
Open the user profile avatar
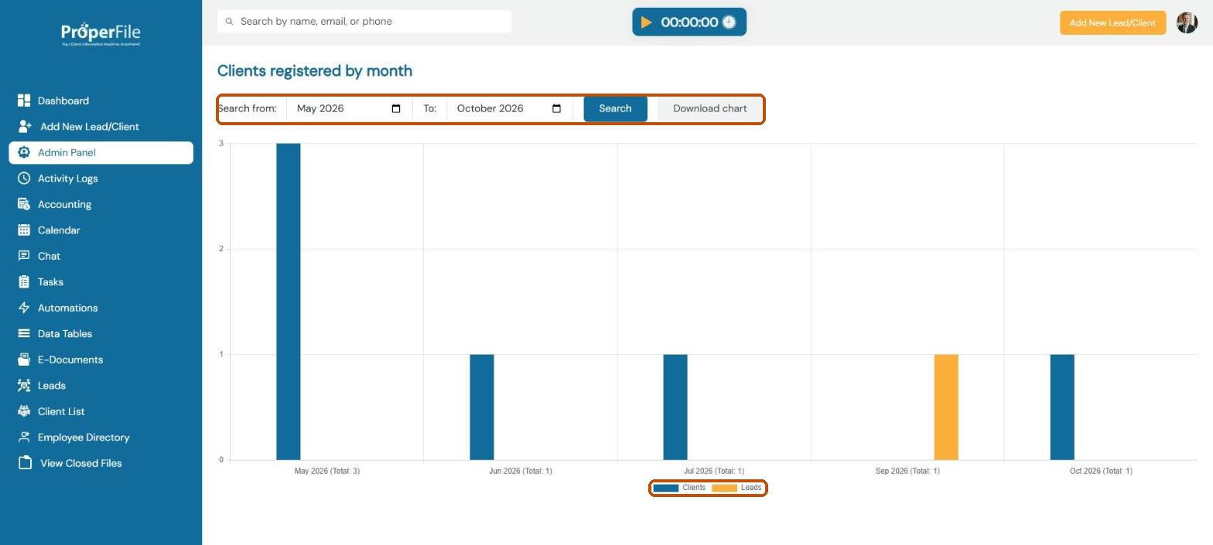click(x=1187, y=22)
